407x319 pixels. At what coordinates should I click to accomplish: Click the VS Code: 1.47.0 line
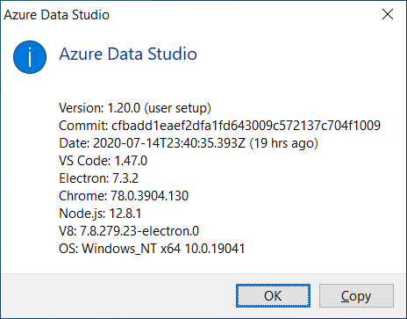pos(104,161)
